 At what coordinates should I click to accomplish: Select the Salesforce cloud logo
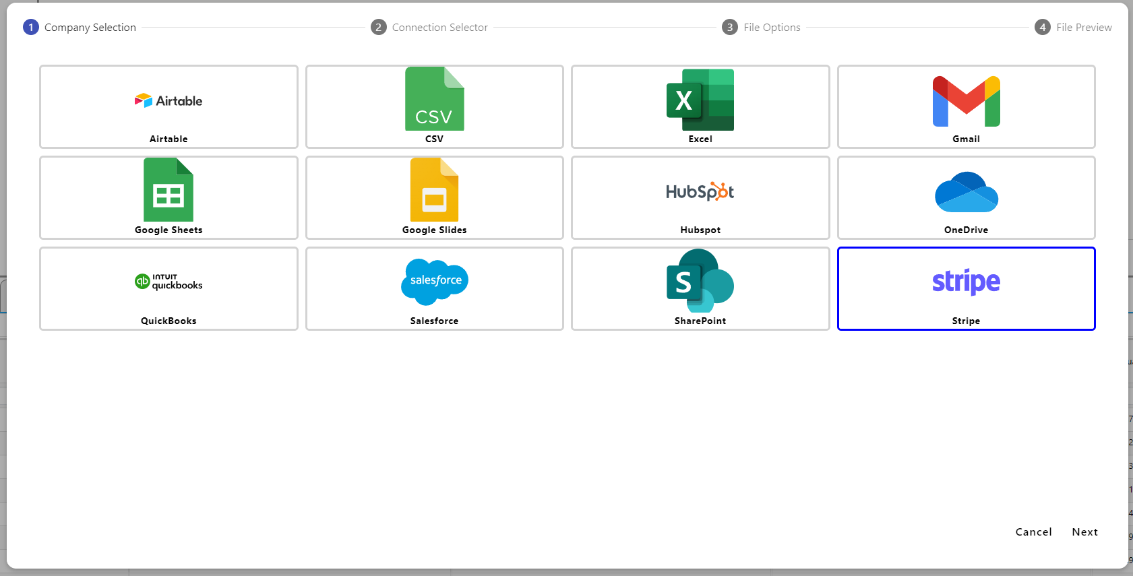(434, 282)
